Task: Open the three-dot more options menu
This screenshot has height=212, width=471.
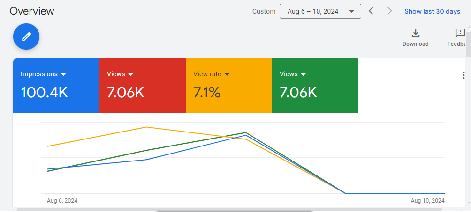Action: [x=463, y=75]
